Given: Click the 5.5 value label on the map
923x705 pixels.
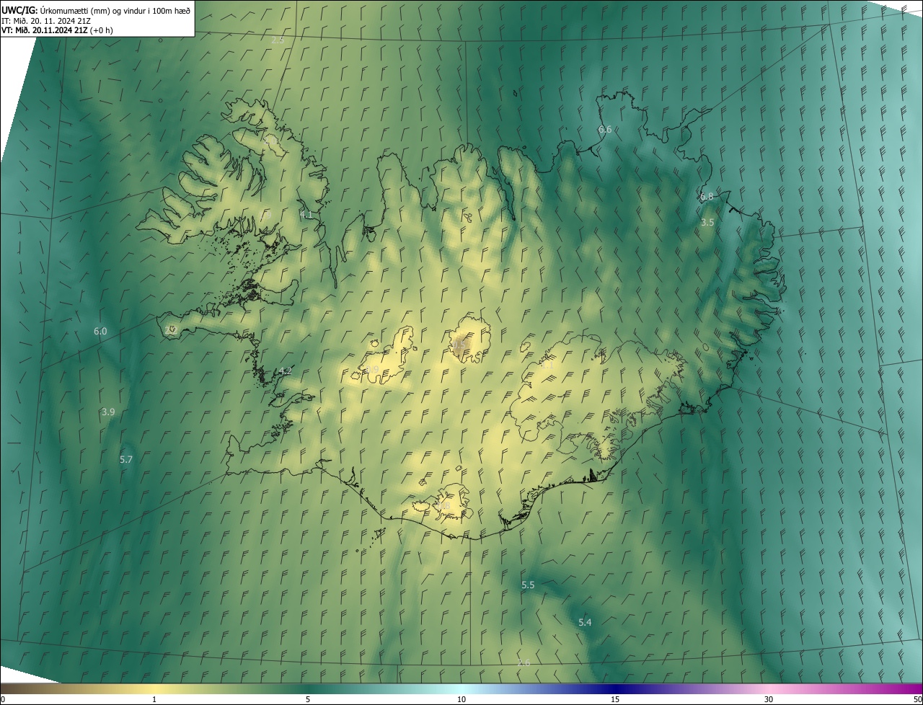Looking at the screenshot, I should [528, 585].
